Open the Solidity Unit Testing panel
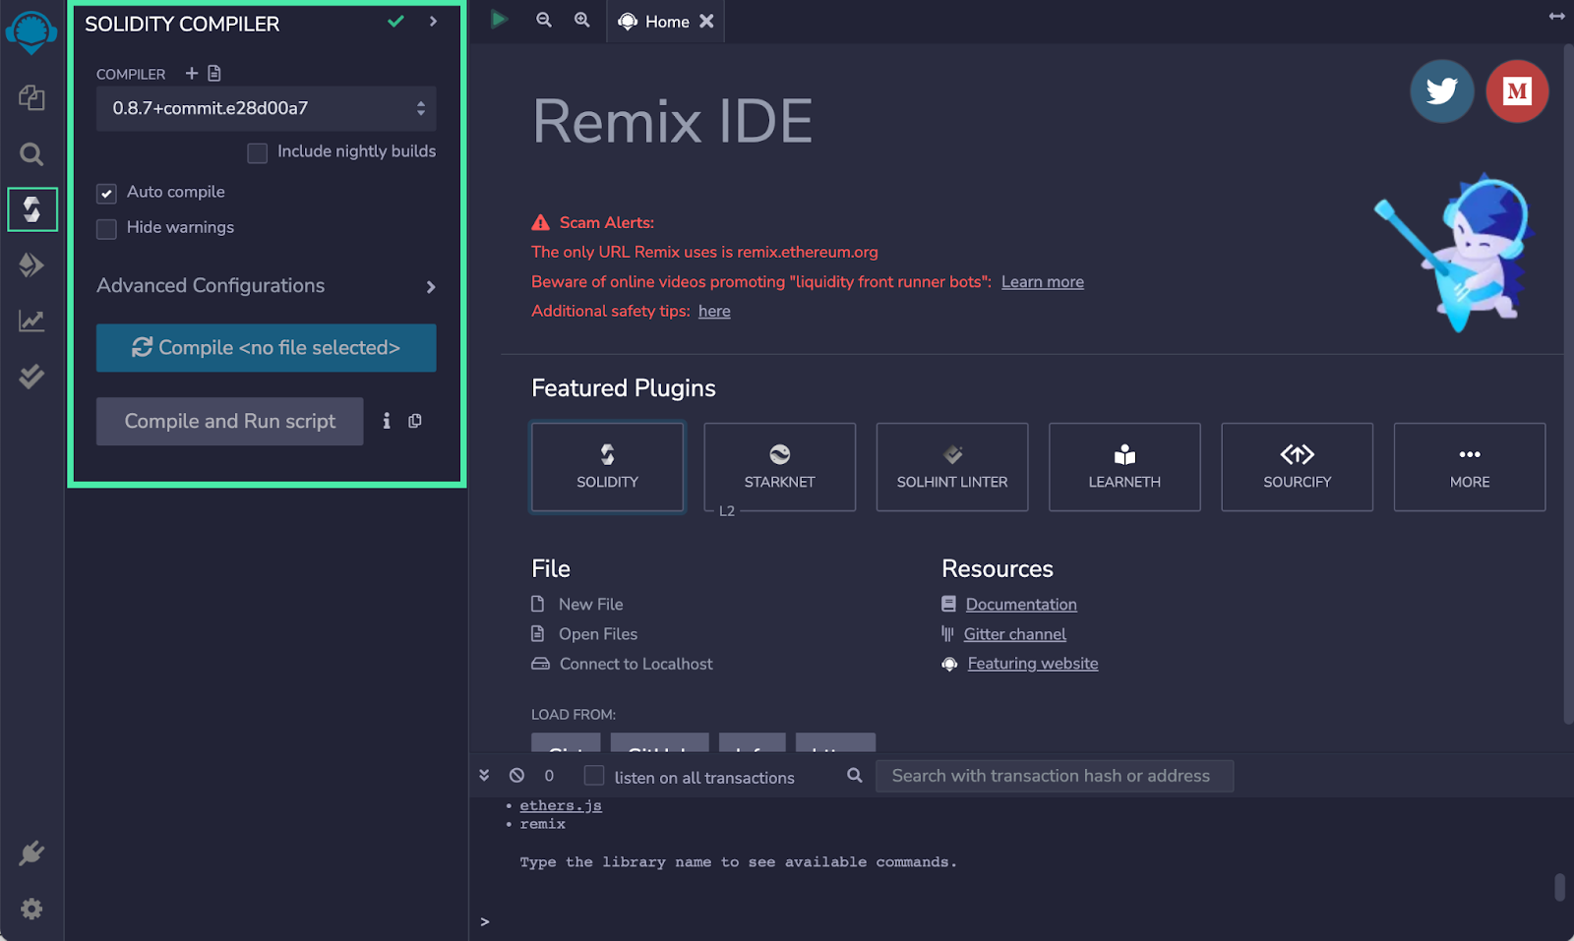 [31, 376]
